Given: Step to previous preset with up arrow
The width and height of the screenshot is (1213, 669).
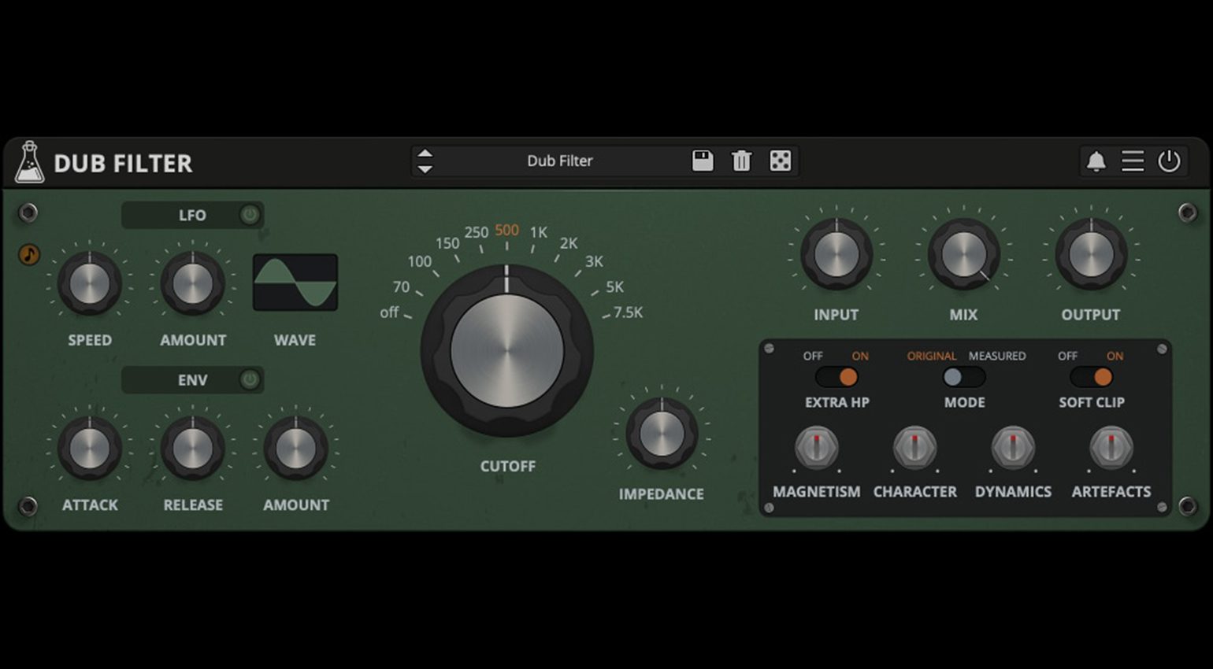Looking at the screenshot, I should click(x=425, y=153).
